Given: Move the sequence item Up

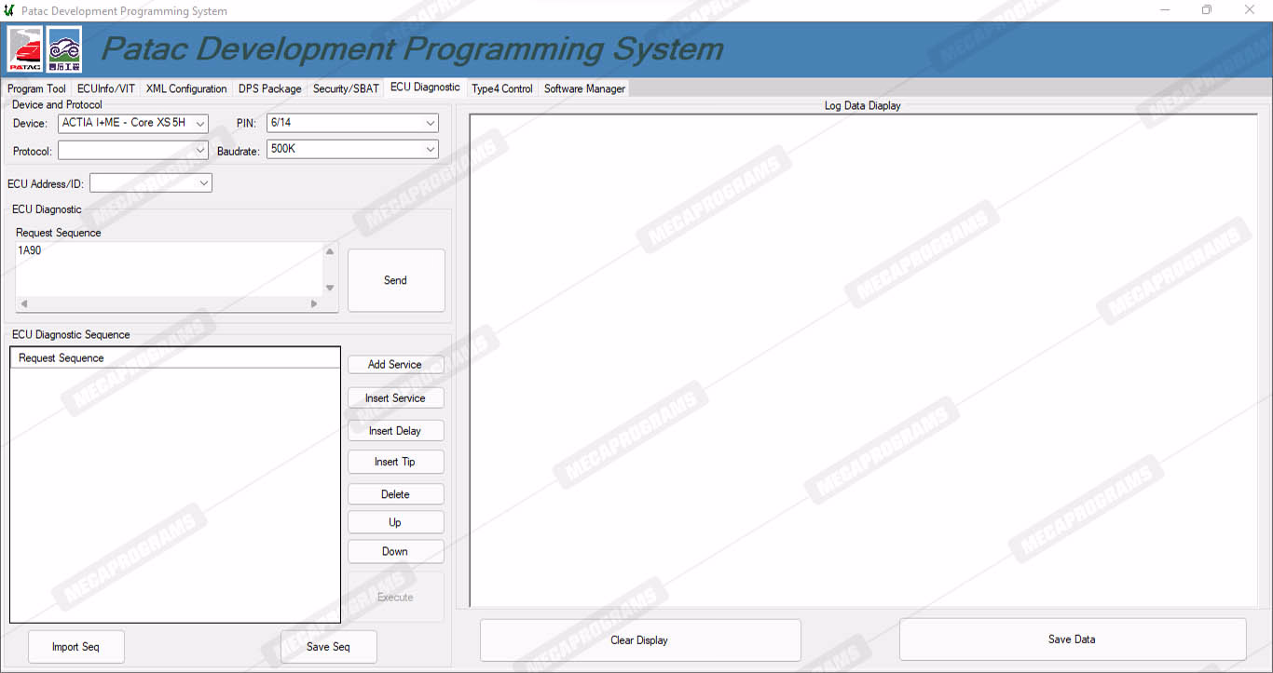Looking at the screenshot, I should [395, 522].
